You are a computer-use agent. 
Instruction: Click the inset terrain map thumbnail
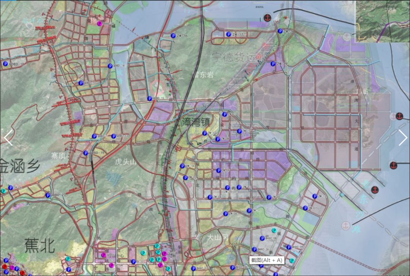(x=383, y=21)
